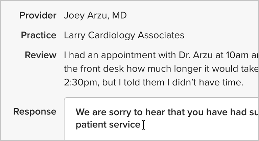This screenshot has width=259, height=141.
Task: Click inside the Response text box
Action: 162,119
